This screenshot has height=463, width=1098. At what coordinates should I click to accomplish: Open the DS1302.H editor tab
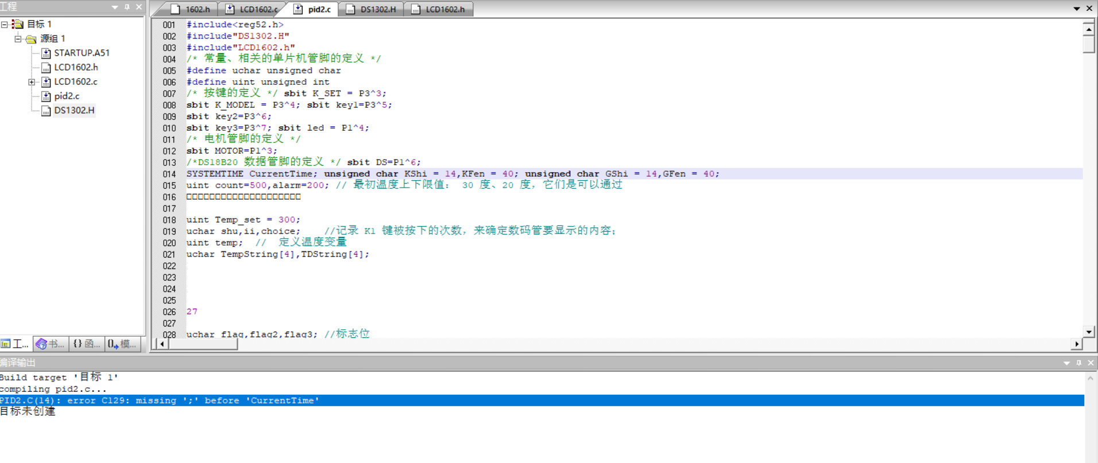point(372,9)
